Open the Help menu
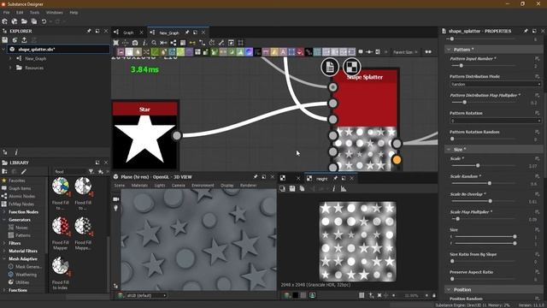The width and height of the screenshot is (547, 308). pyautogui.click(x=74, y=13)
